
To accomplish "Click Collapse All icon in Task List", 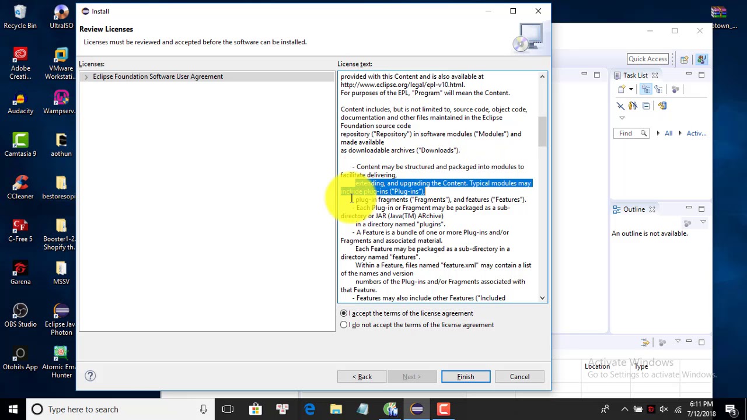I will click(646, 106).
